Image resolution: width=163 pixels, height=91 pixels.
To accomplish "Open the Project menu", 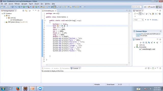I will coord(37,4).
